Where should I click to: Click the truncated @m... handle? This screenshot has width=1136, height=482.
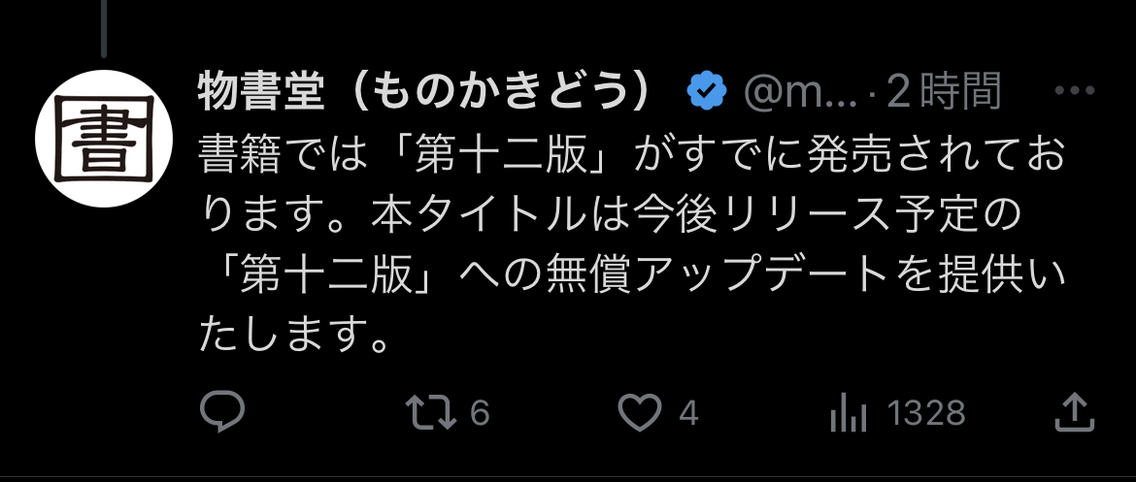pyautogui.click(x=800, y=93)
